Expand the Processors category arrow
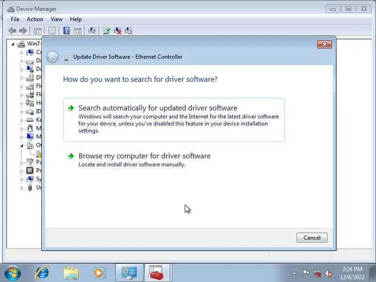This screenshot has width=376, height=282. [x=22, y=171]
